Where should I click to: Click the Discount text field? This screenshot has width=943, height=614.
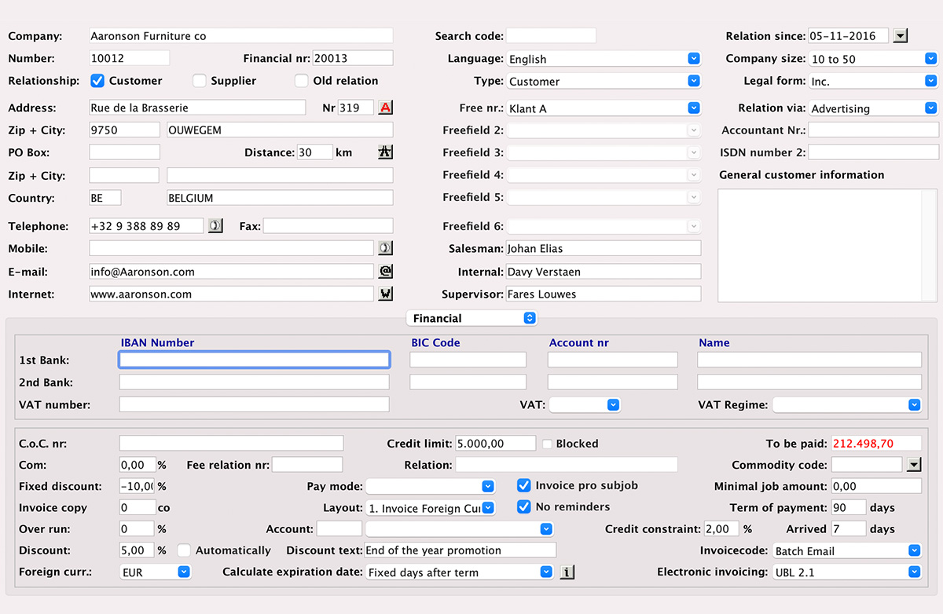click(x=460, y=550)
